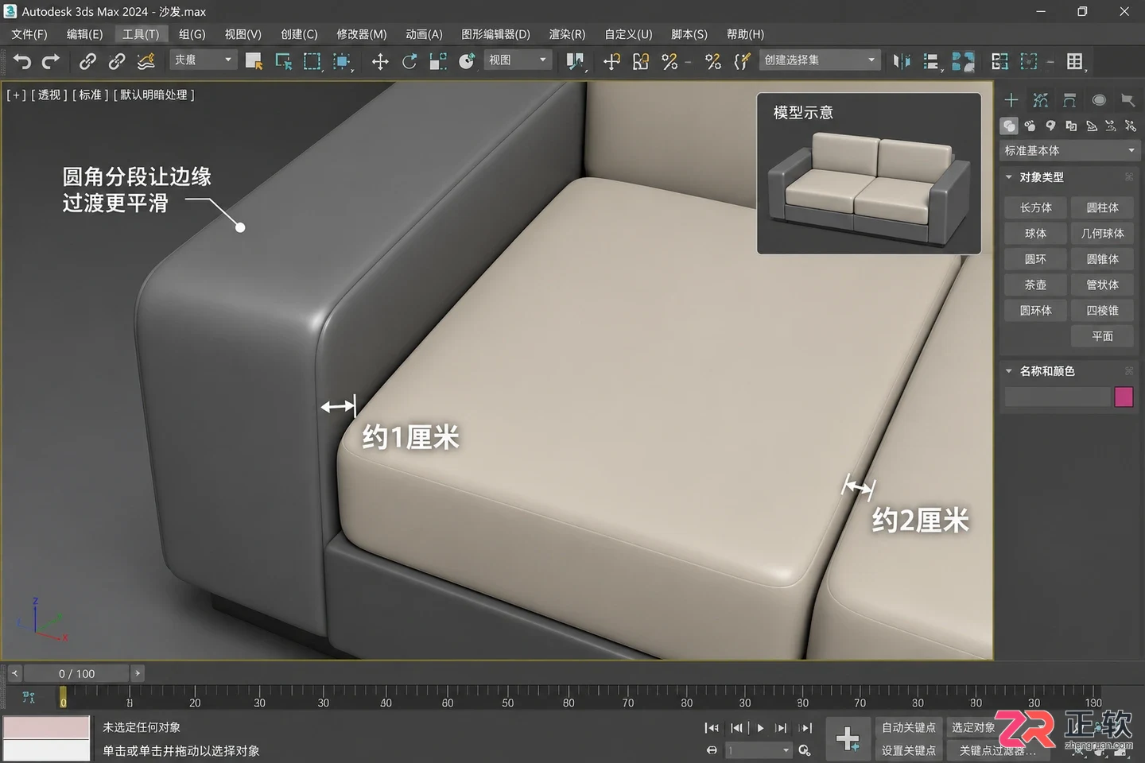Open the 关键点过滤器 key filters button

tap(997, 750)
